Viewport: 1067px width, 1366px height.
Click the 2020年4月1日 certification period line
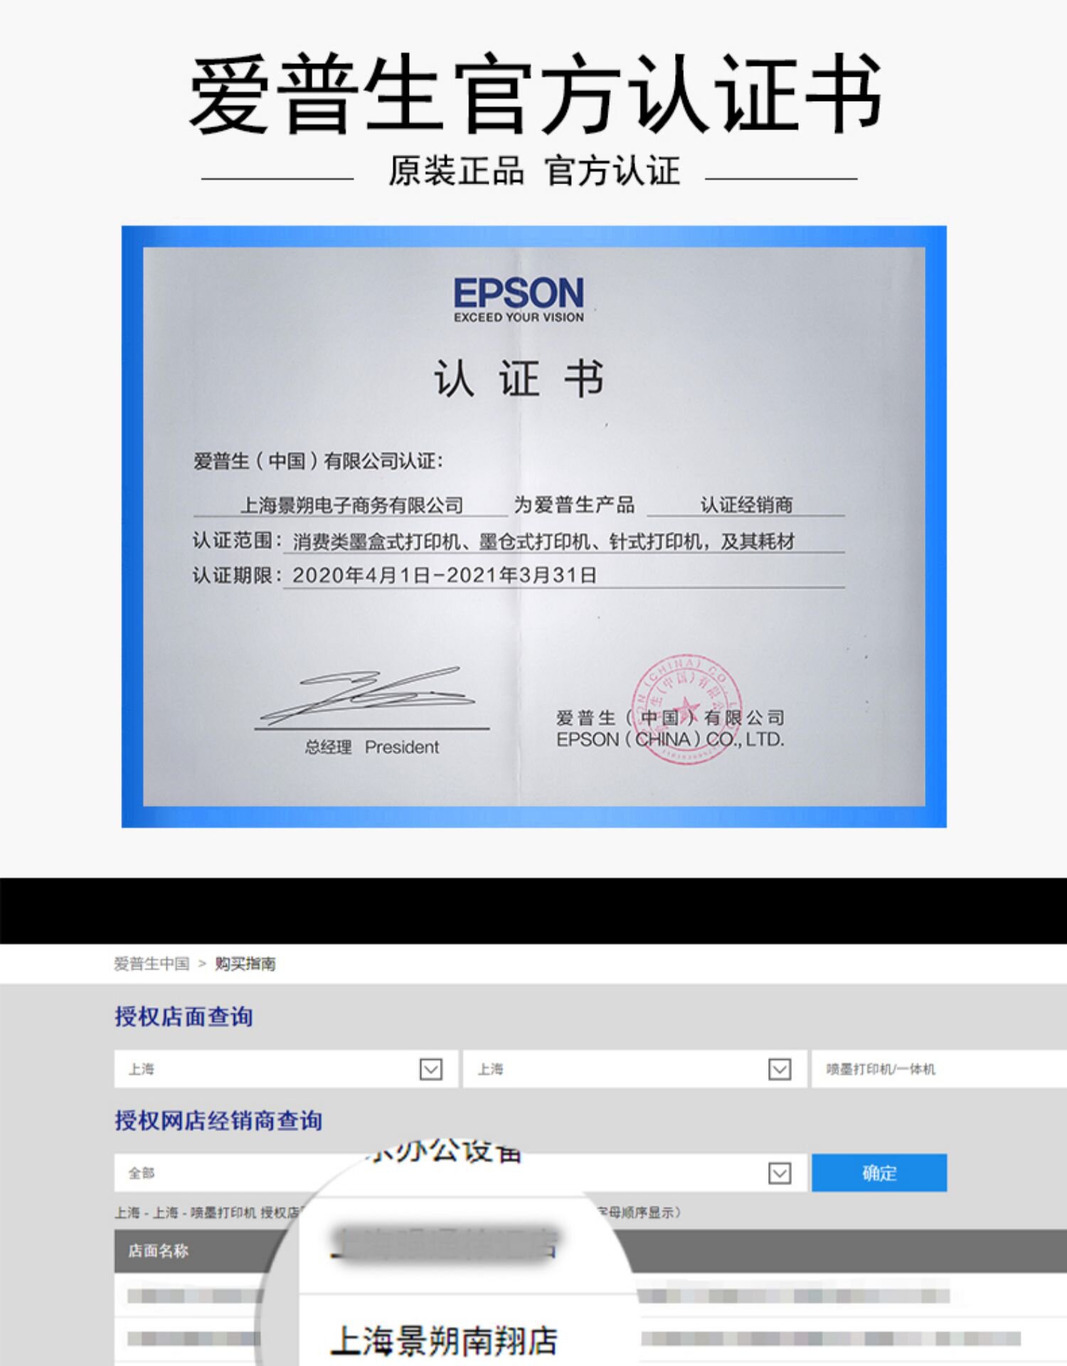tap(444, 575)
